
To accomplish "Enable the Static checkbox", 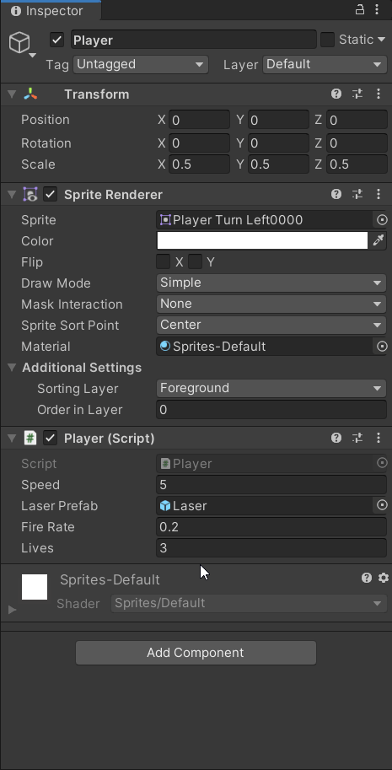I will tap(327, 40).
